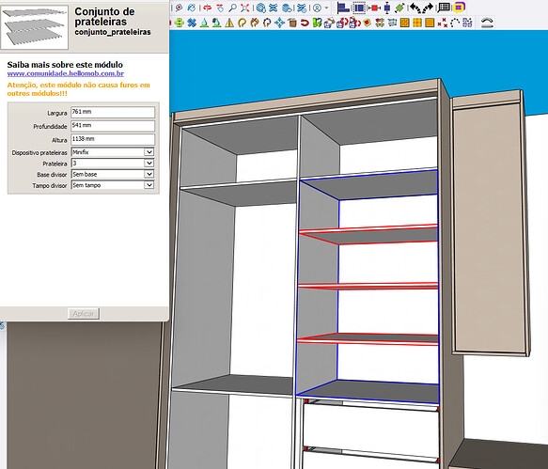
Task: Click the red horseshoe magnet icon
Action: point(305,23)
